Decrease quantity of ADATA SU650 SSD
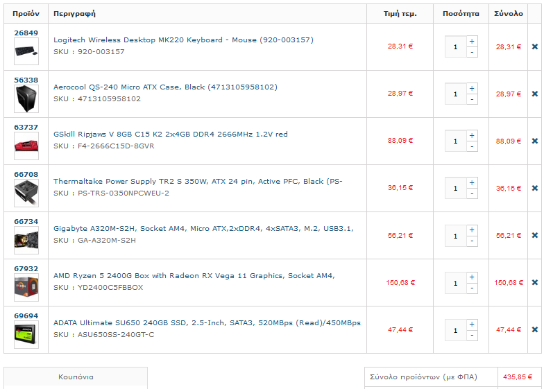544x389 pixels. click(x=472, y=336)
